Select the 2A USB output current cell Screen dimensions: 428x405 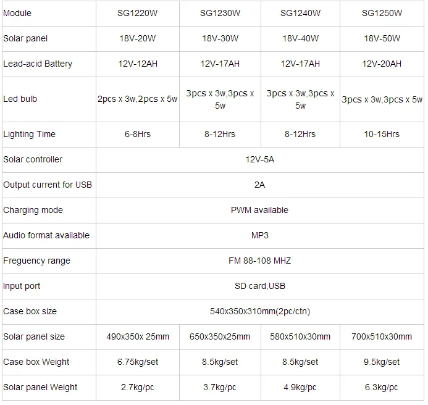tap(259, 185)
